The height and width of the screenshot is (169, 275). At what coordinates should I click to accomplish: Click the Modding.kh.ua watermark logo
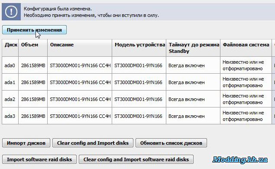click(x=240, y=160)
